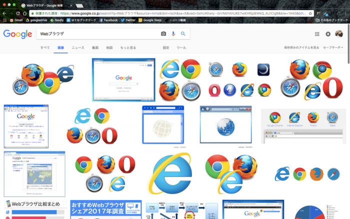Switch to the ニュース tab
This screenshot has width=350, height=219.
pos(78,47)
